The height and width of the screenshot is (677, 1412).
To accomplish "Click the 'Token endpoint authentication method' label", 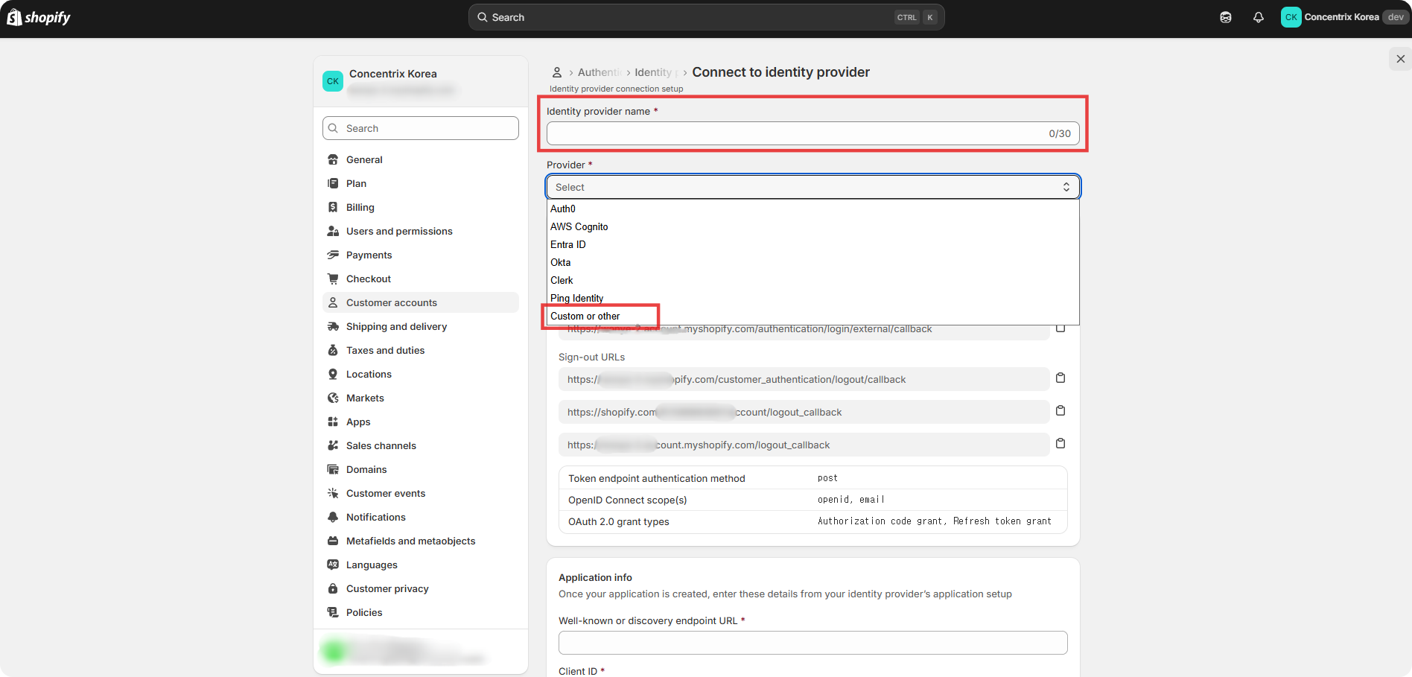I will 657,478.
